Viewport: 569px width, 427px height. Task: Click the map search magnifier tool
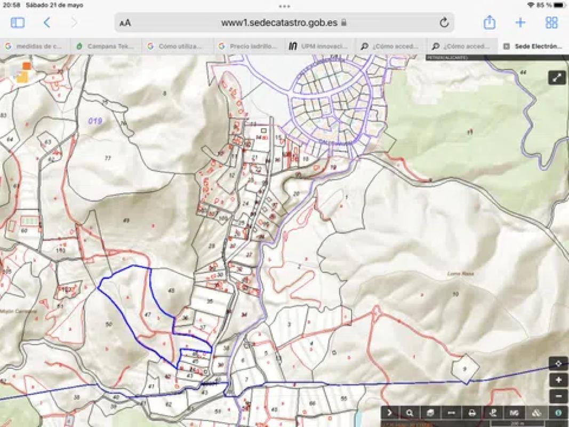pos(410,413)
